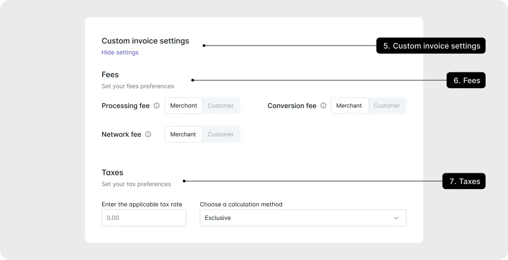The width and height of the screenshot is (508, 260).
Task: Open the Exclusive calculation method dropdown
Action: pyautogui.click(x=303, y=218)
